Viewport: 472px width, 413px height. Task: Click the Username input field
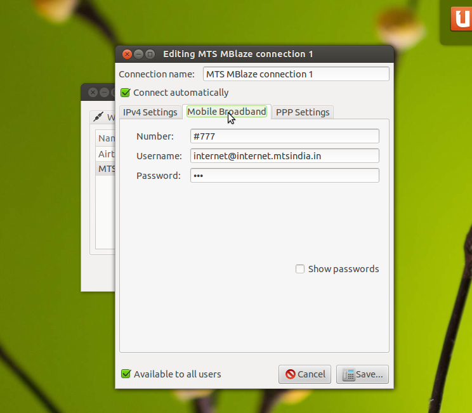284,156
